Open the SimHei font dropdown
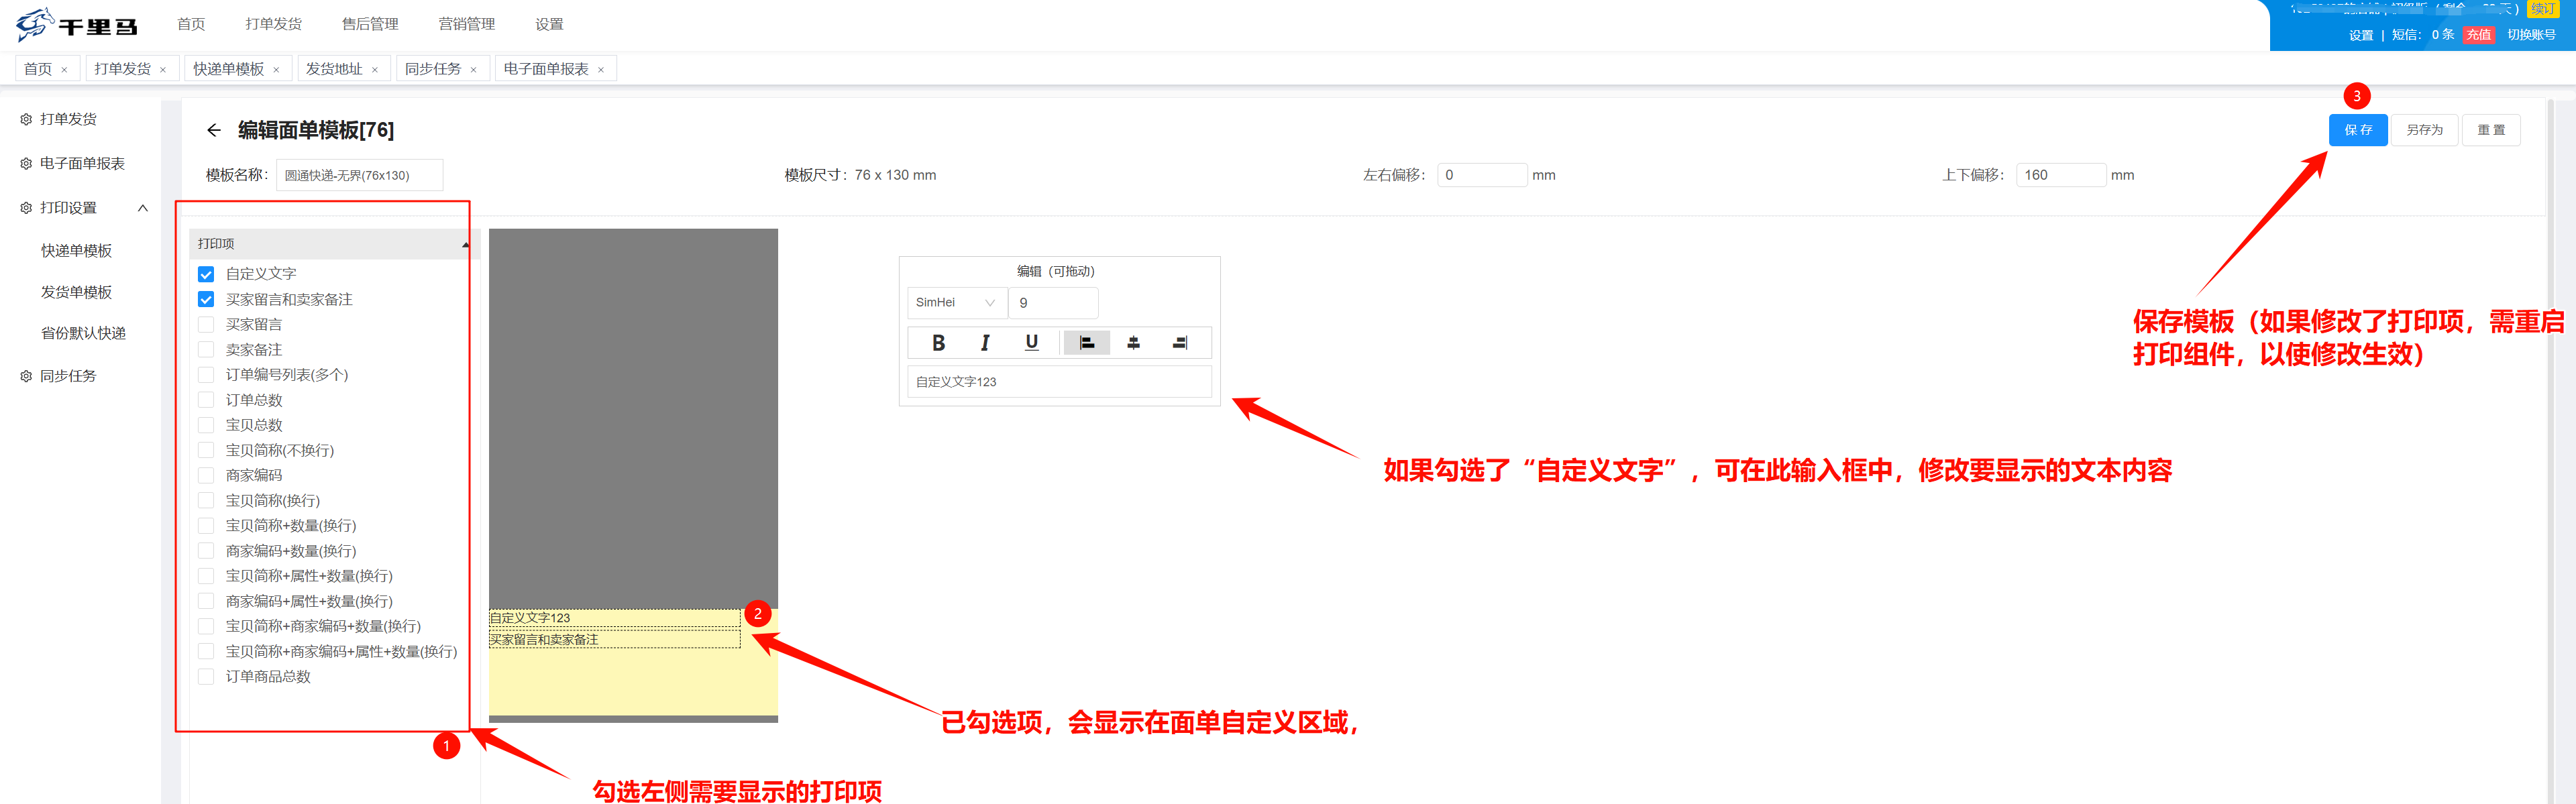The width and height of the screenshot is (2576, 804). pos(955,303)
